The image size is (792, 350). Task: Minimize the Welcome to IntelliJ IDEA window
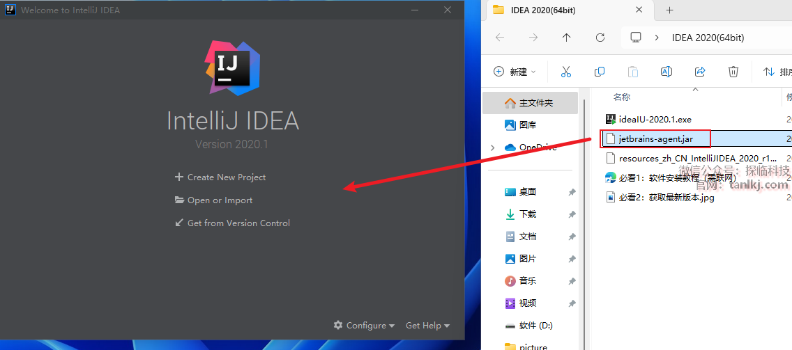click(415, 10)
